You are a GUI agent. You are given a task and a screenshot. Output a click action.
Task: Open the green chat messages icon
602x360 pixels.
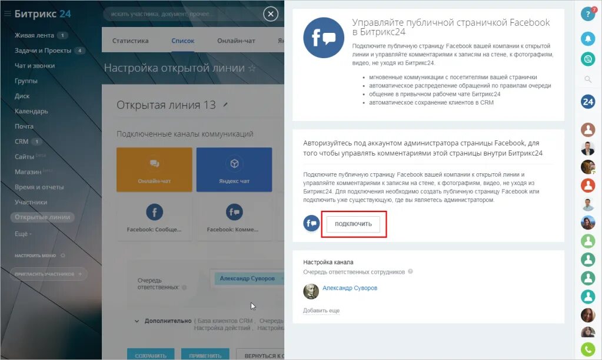click(x=588, y=59)
